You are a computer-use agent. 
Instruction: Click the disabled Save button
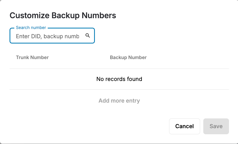(216, 126)
